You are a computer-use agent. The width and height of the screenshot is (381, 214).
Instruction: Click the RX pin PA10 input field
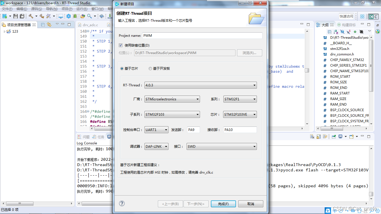[240, 130]
